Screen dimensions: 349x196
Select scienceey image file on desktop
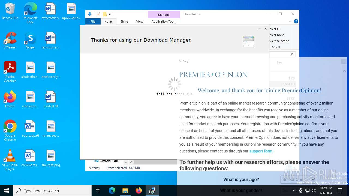click(51, 129)
